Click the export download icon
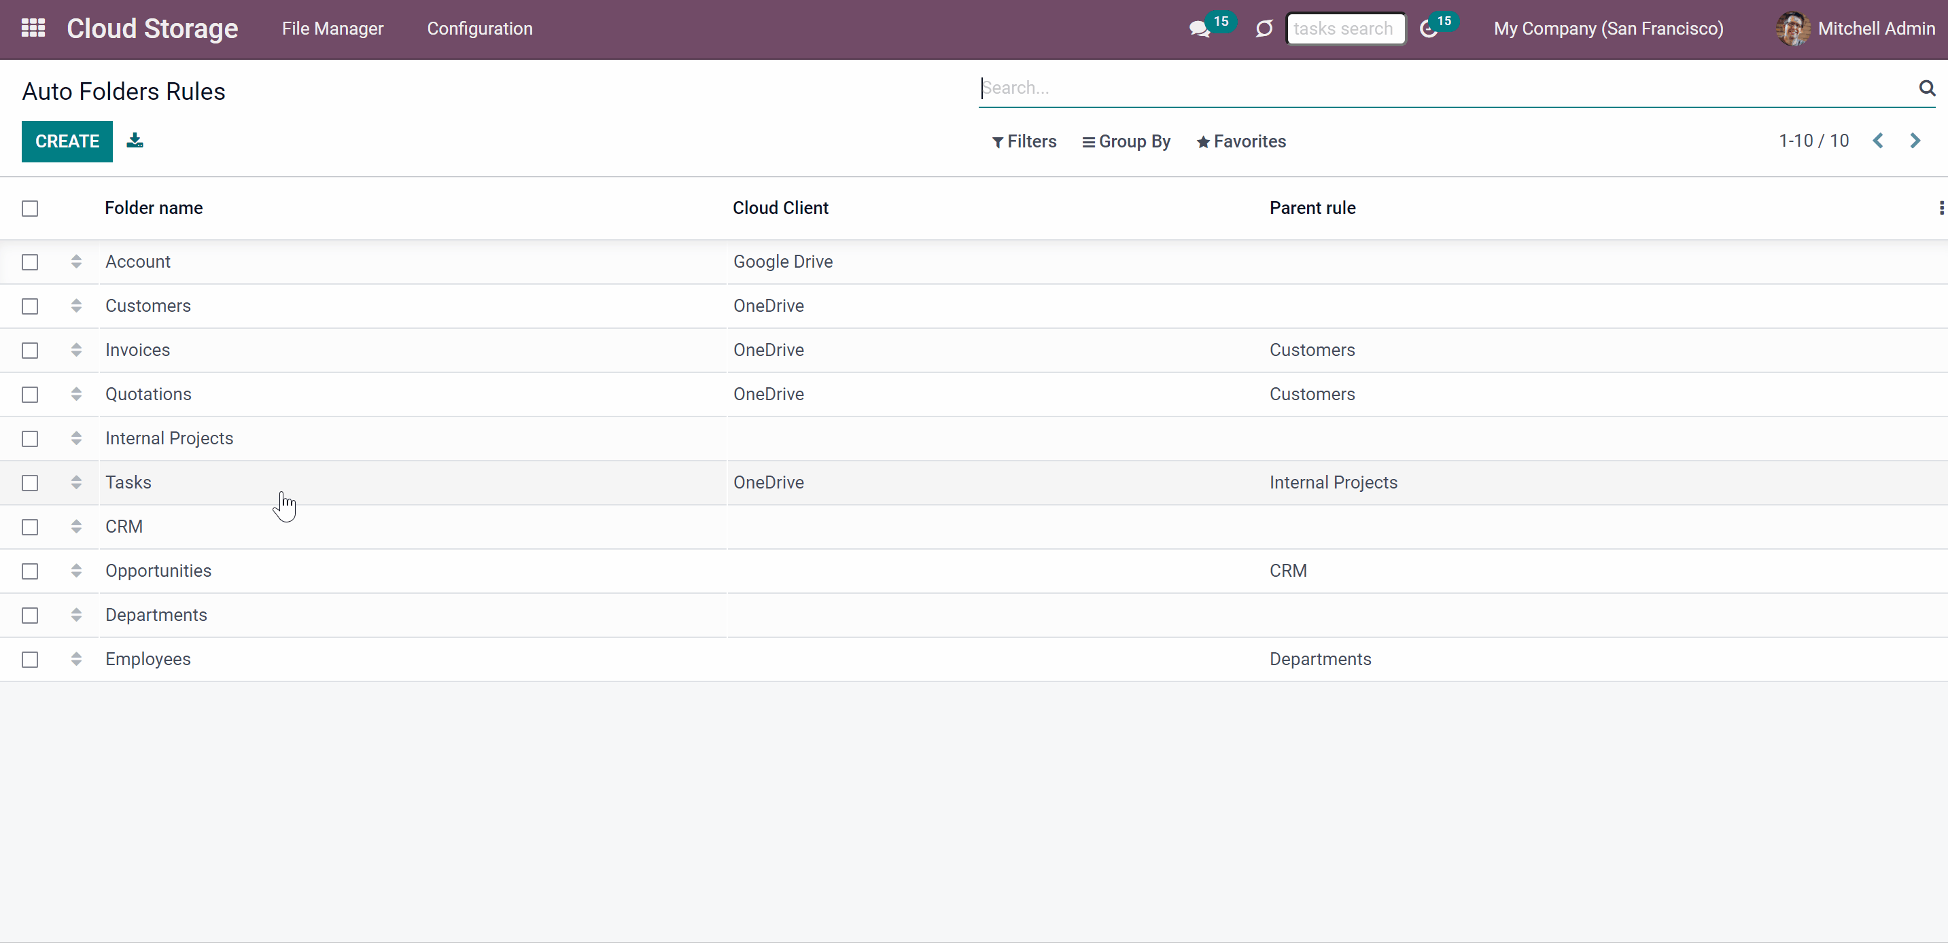 135,141
